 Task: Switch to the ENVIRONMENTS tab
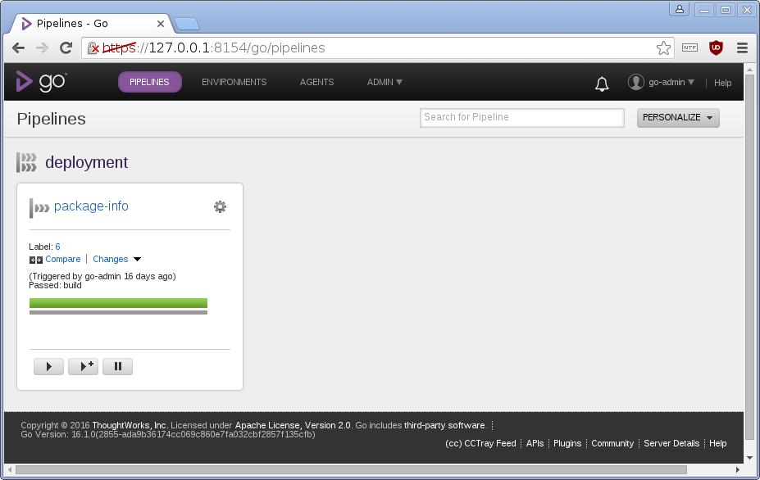click(234, 82)
